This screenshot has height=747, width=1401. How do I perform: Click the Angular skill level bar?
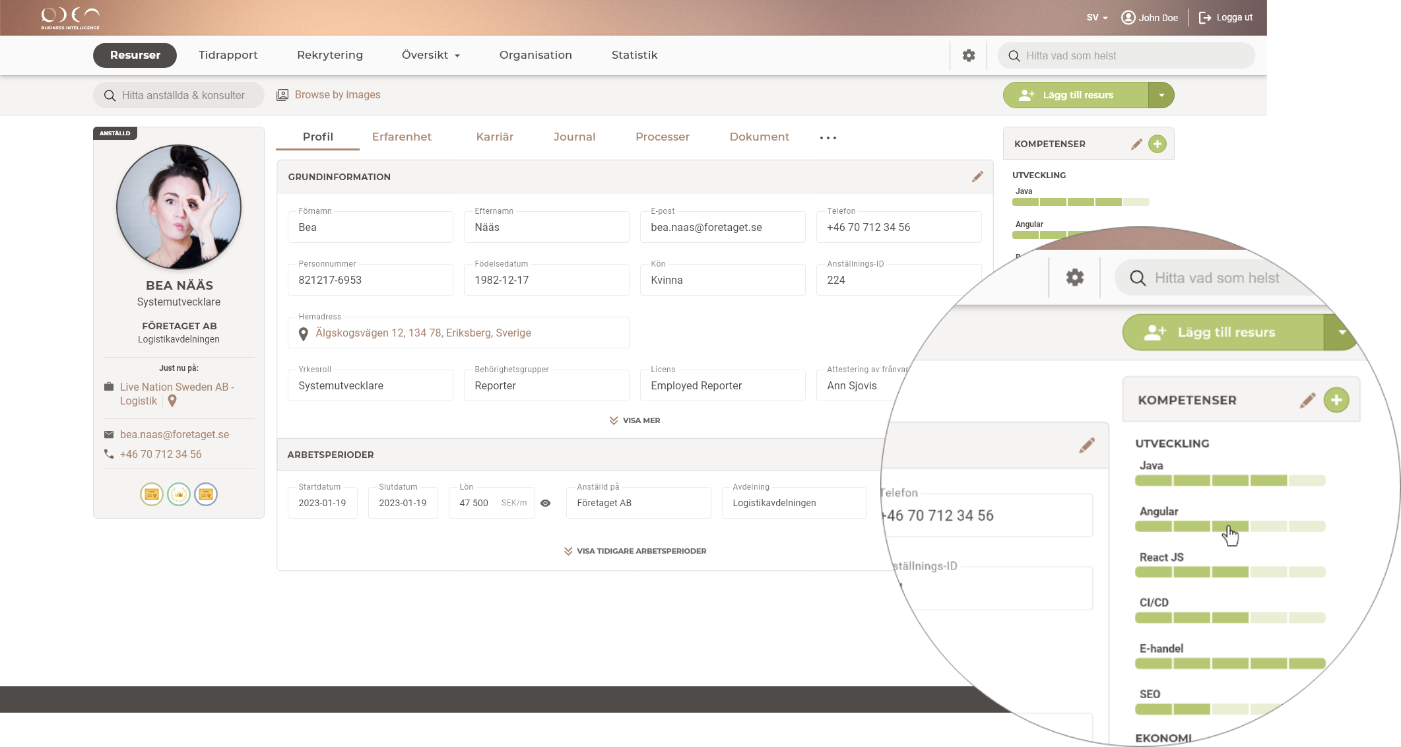pos(1231,527)
